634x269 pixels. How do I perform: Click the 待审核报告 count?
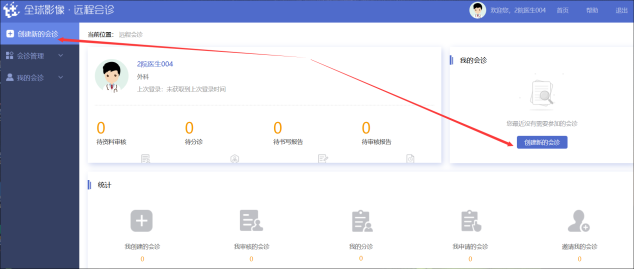[366, 128]
